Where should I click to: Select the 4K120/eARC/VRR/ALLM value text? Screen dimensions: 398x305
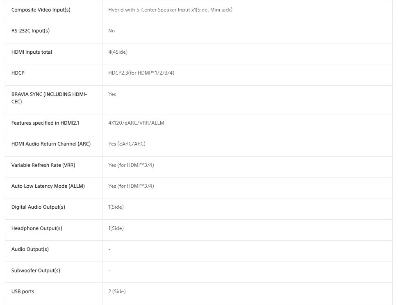[x=136, y=123]
